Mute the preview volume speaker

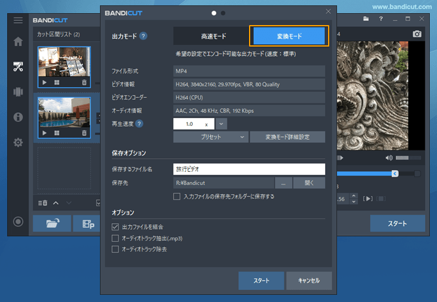389,158
